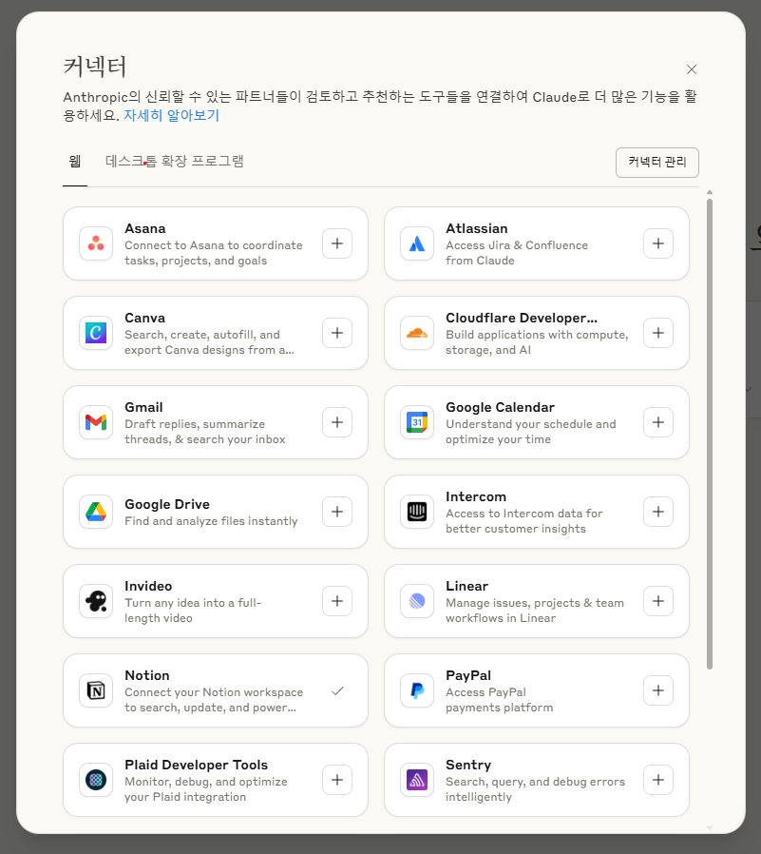The width and height of the screenshot is (761, 854).
Task: Select the Asana connector icon
Action: click(x=94, y=243)
